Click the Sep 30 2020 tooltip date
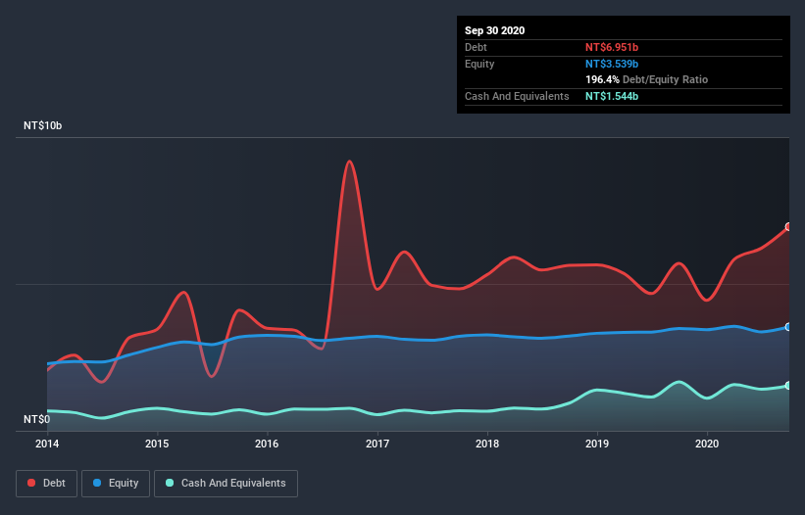The width and height of the screenshot is (805, 515). (x=494, y=30)
